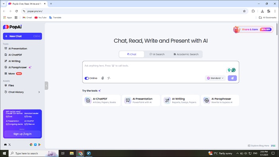This screenshot has width=279, height=157.
Task: Click the Share & Earn banner
Action: [253, 29]
